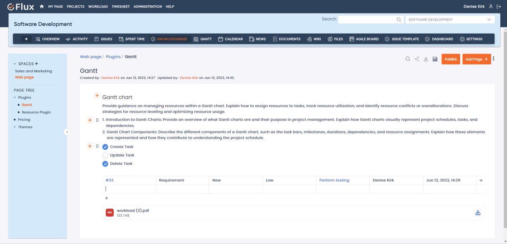Screen dimensions: 507x244
Task: Open issue #33 link in table
Action: coord(109,180)
